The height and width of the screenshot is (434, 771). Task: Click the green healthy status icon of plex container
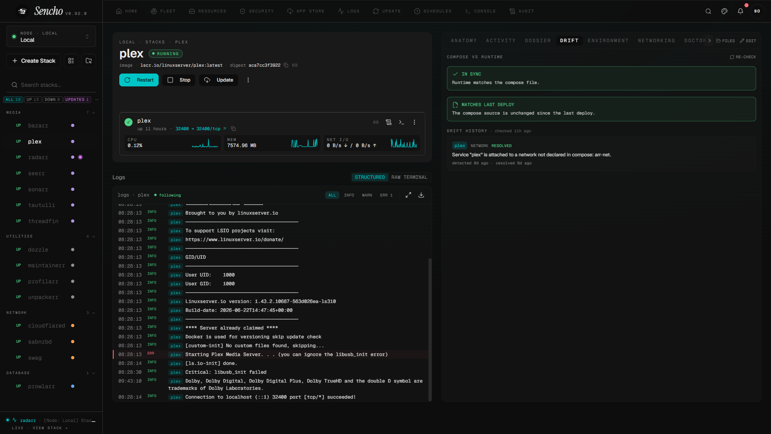click(128, 122)
